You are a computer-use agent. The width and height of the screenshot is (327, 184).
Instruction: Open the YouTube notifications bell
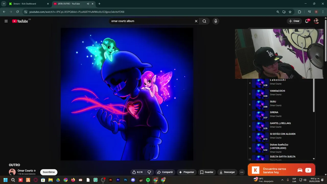pyautogui.click(x=307, y=21)
